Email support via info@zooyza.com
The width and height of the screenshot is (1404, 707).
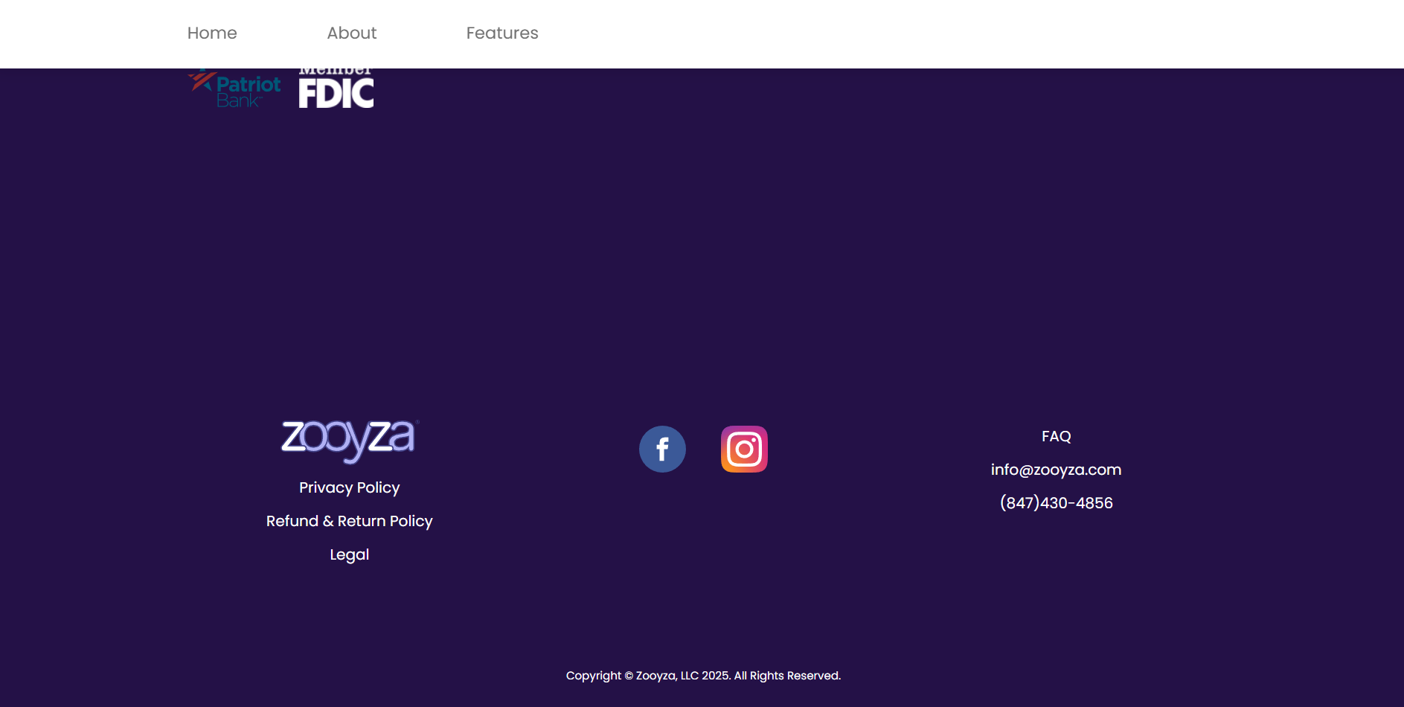click(x=1056, y=470)
